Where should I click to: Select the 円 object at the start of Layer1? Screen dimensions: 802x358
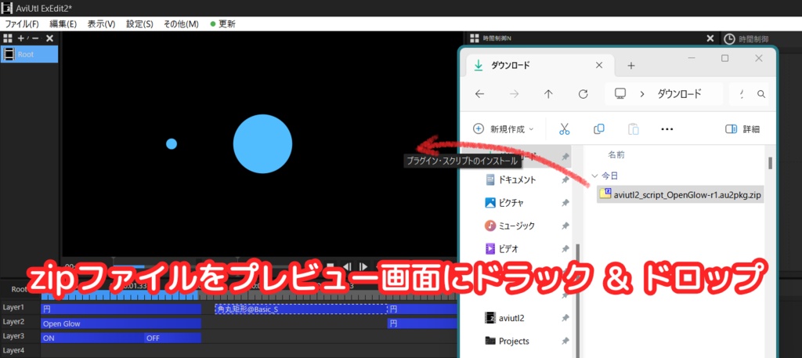tap(121, 309)
